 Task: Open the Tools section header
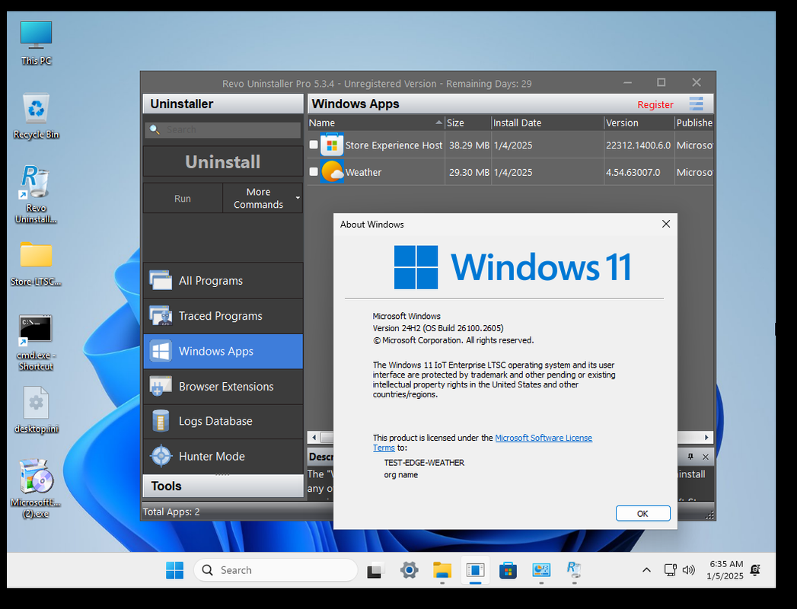[x=222, y=486]
